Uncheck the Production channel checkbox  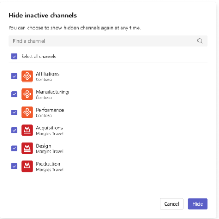(14, 166)
